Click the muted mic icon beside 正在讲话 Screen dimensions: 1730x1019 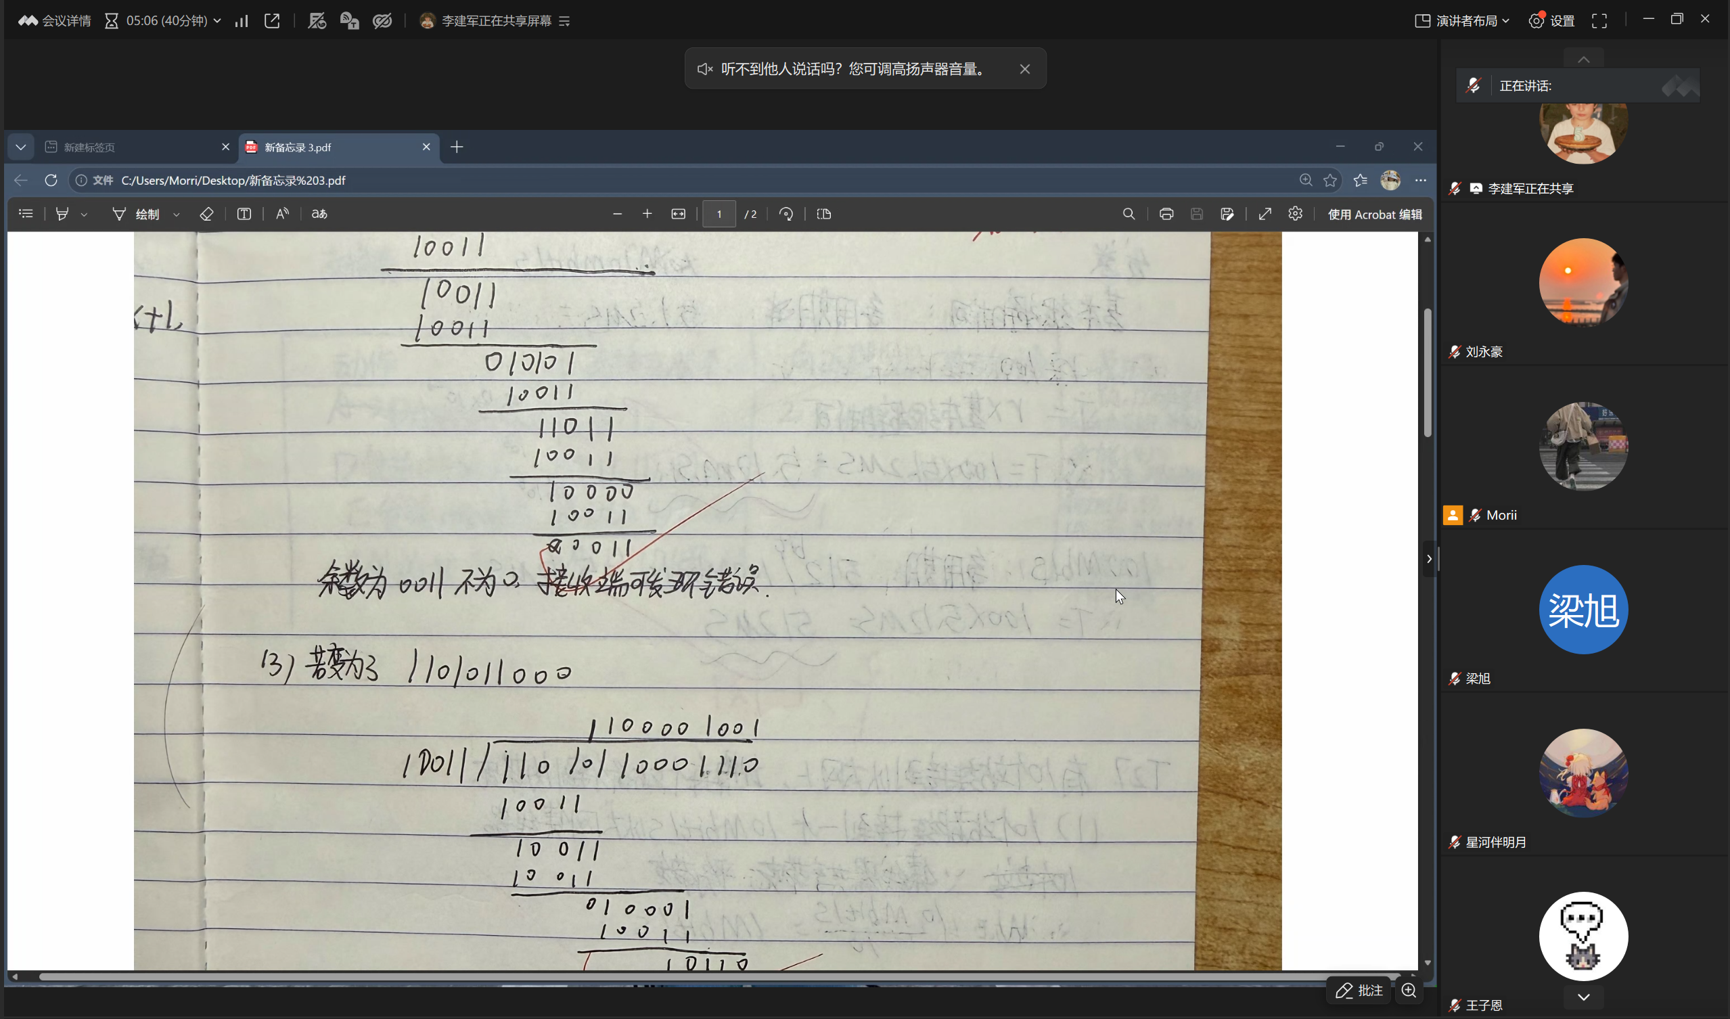tap(1474, 85)
